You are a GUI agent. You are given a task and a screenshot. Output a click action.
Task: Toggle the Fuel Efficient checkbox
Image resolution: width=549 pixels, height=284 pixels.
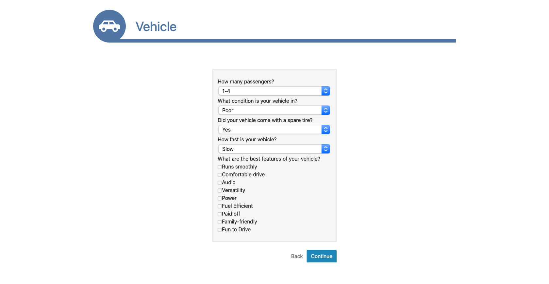coord(220,206)
